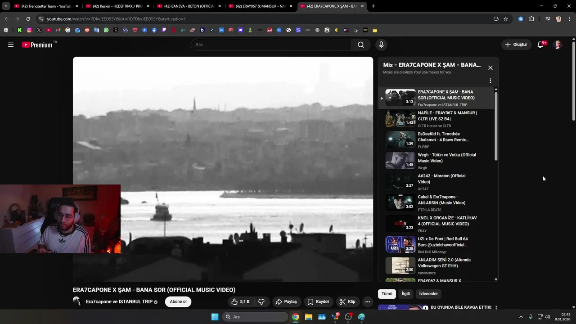Viewport: 576px width, 324px height.
Task: Create a clip with Klip button
Action: (x=347, y=301)
